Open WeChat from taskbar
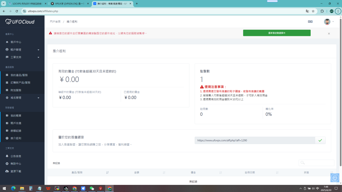The height and width of the screenshot is (192, 342). point(92,188)
